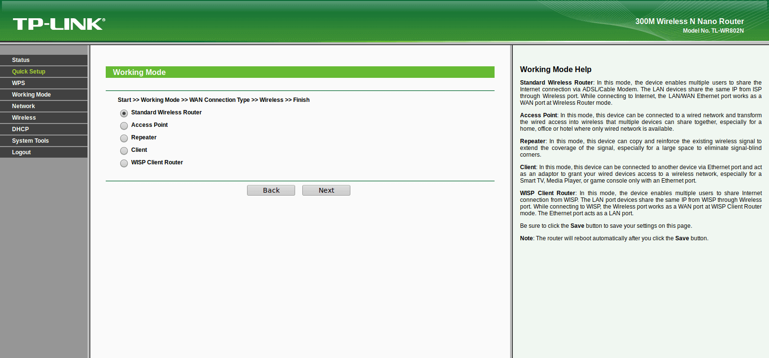Screen dimensions: 769x358
Task: Click the TP-LINK logo
Action: pyautogui.click(x=59, y=24)
